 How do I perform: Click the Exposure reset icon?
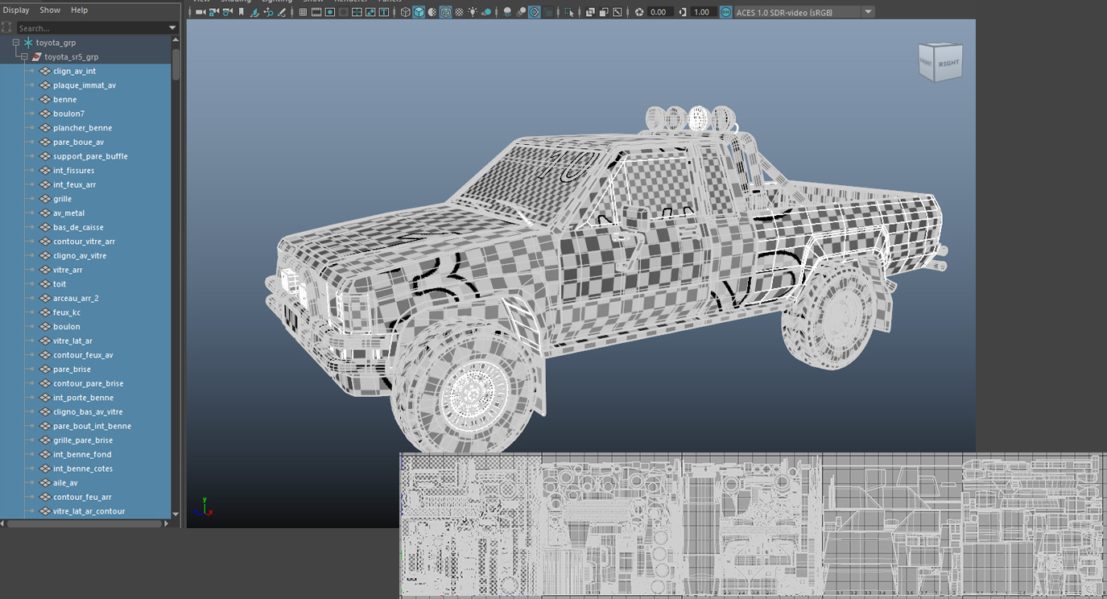pos(639,12)
